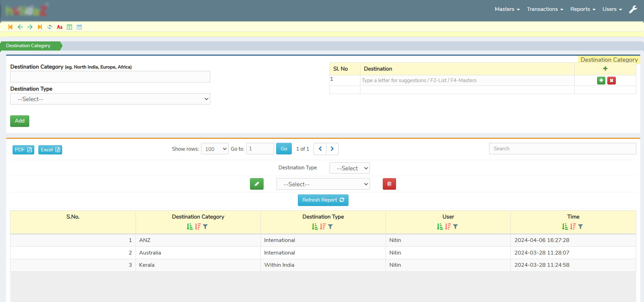Image resolution: width=644 pixels, height=302 pixels.
Task: Sort Destination Category column ascending
Action: tap(190, 226)
